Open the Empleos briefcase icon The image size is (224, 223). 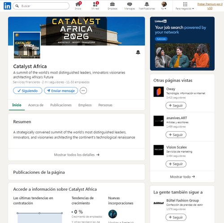tap(112, 6)
